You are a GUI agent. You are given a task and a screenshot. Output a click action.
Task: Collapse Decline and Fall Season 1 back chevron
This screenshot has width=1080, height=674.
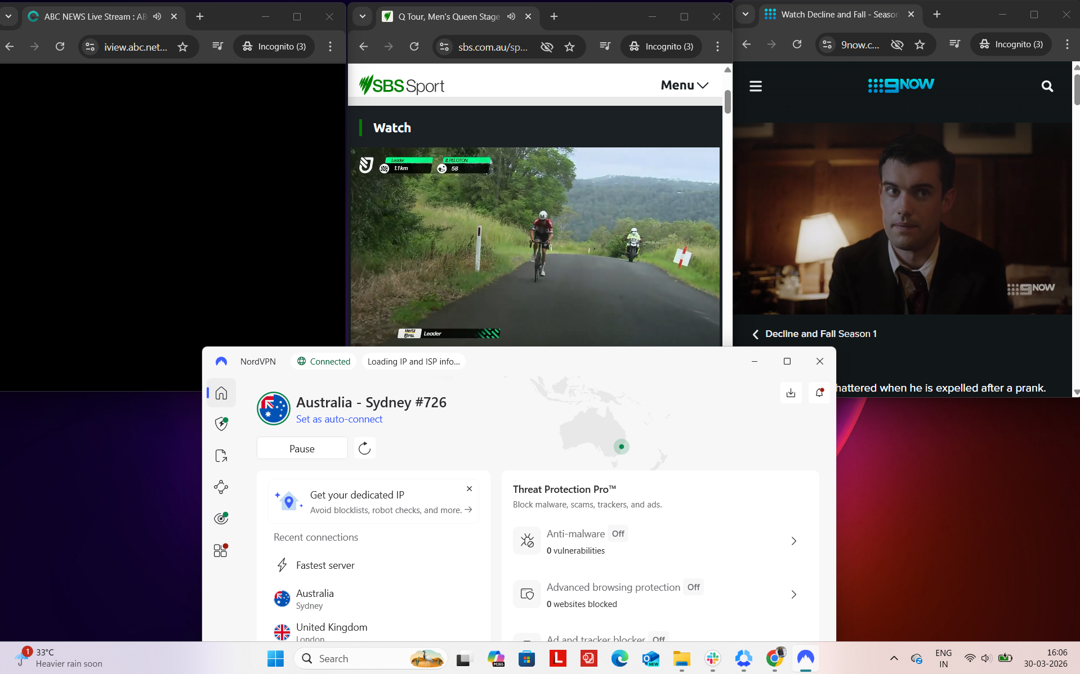click(x=756, y=334)
